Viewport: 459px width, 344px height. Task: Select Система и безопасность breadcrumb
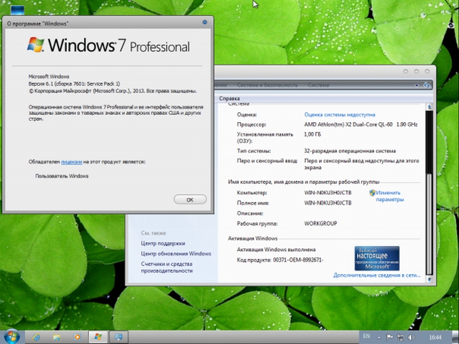[x=267, y=85]
